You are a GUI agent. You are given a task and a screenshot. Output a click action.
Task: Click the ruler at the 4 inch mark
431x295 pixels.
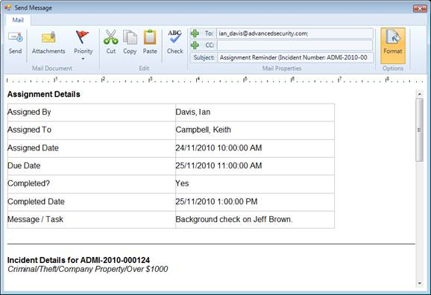coord(198,80)
